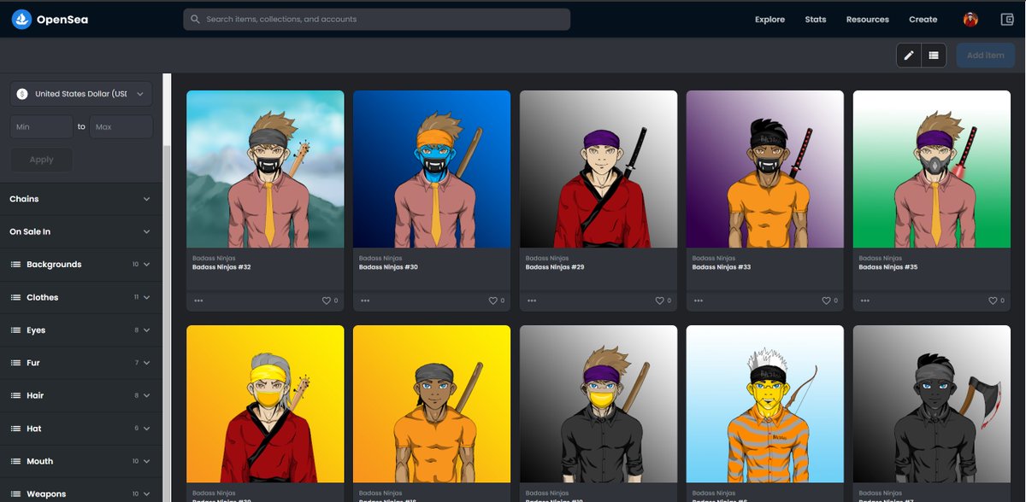Favorite Badass Ninjas #30 with the heart
The height and width of the screenshot is (502, 1026).
[x=492, y=301]
